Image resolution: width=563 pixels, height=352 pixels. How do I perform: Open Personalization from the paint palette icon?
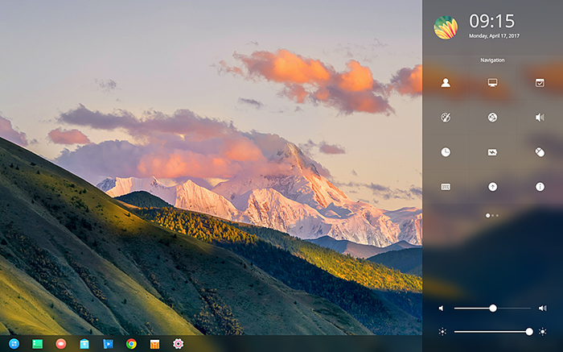446,118
